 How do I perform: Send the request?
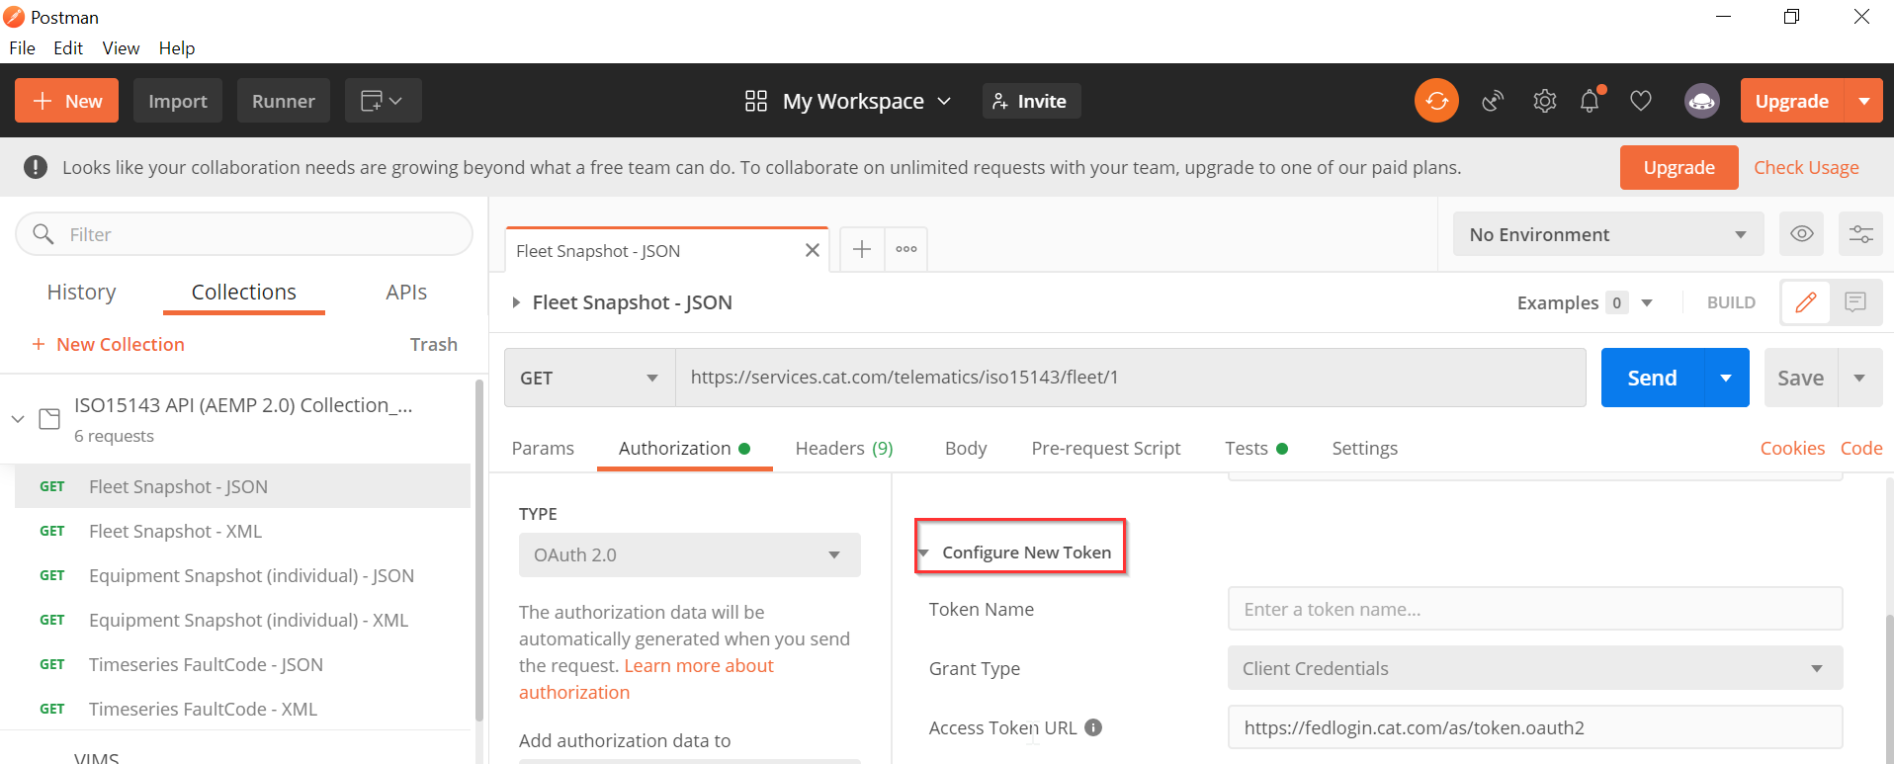(x=1652, y=378)
